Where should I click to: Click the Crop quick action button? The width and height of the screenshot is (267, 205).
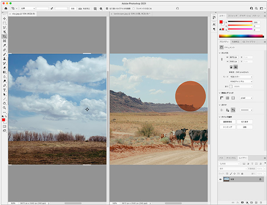[245, 122]
